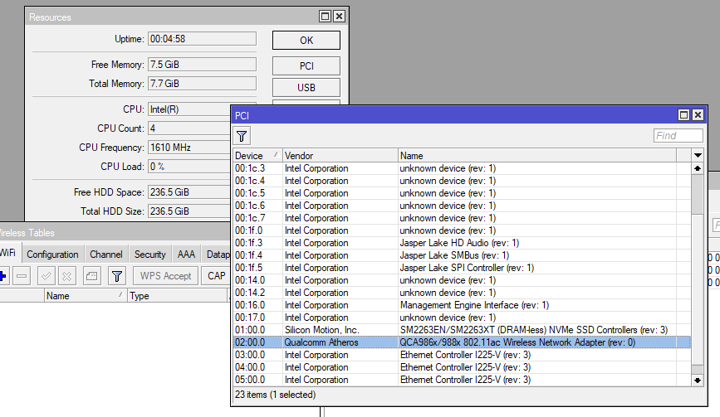Enable item with the checkmark icon
This screenshot has width=720, height=417.
(46, 276)
